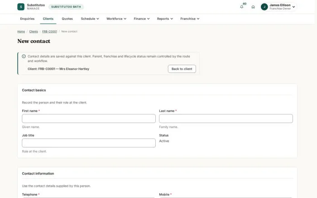Screen dimensions: 317x198
Task: Click the client line 'FRB-C0001 — Mrs Eleanor Hartley'
Action: (58, 69)
